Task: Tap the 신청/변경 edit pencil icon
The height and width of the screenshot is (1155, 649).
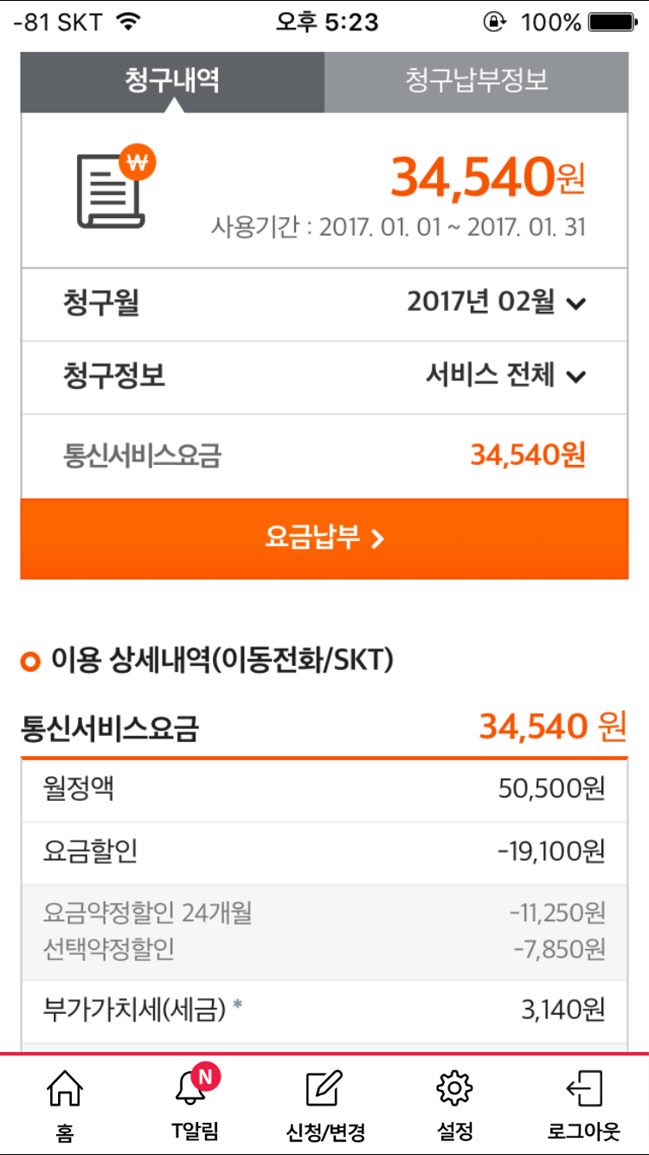Action: 324,1089
